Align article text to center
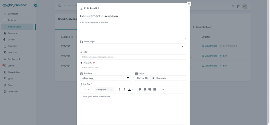Image resolution: width=270 pixels, height=125 pixels. point(145,89)
